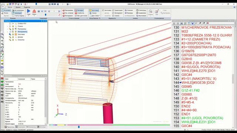Viewport: 237px width, 133px height.
Task: Expand the Станок node in the objects tree
Action: coord(7,26)
